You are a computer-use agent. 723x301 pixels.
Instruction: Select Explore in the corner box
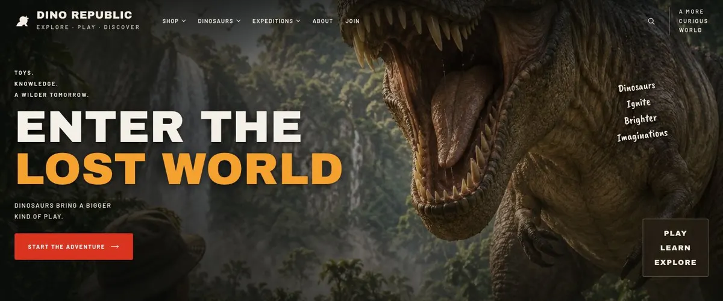(675, 262)
